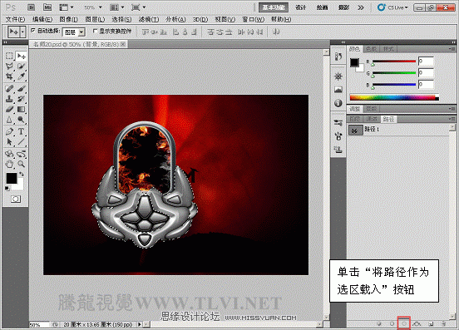The image size is (459, 330).
Task: Select the 3D Camera Rotate tool
Action: pyautogui.click(x=21, y=153)
